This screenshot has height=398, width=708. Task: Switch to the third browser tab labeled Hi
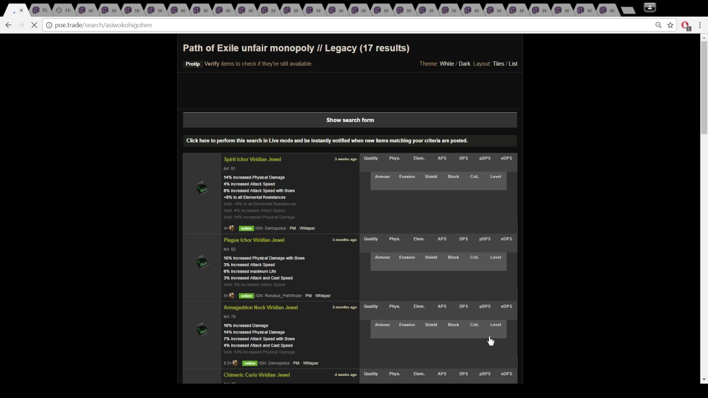pyautogui.click(x=64, y=10)
